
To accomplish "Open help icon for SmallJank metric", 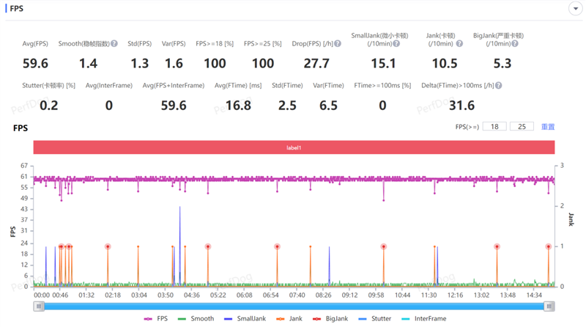I will (x=396, y=43).
